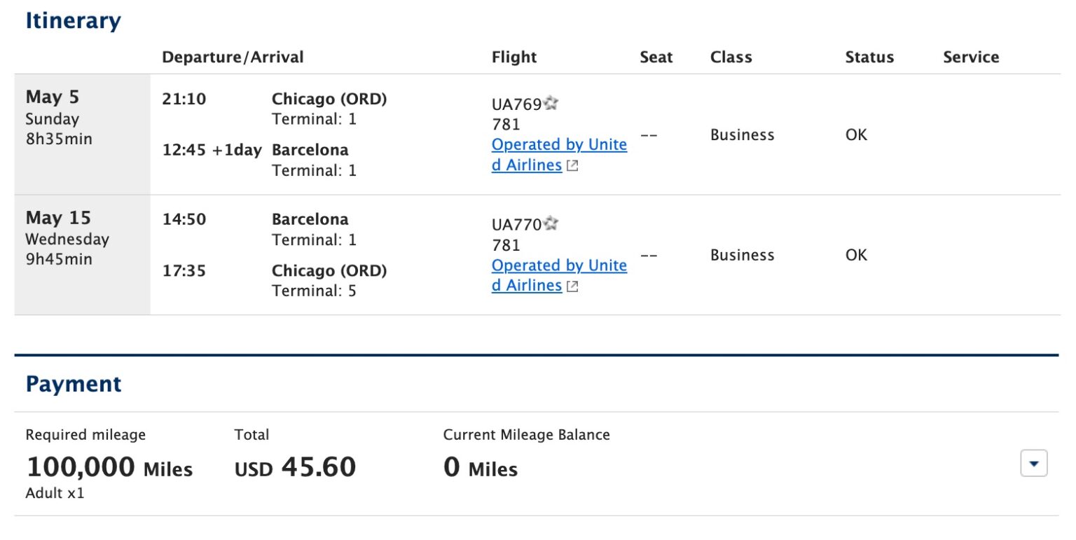Viewport: 1076px width, 540px height.
Task: Select the UA770 flight number
Action: pyautogui.click(x=517, y=223)
